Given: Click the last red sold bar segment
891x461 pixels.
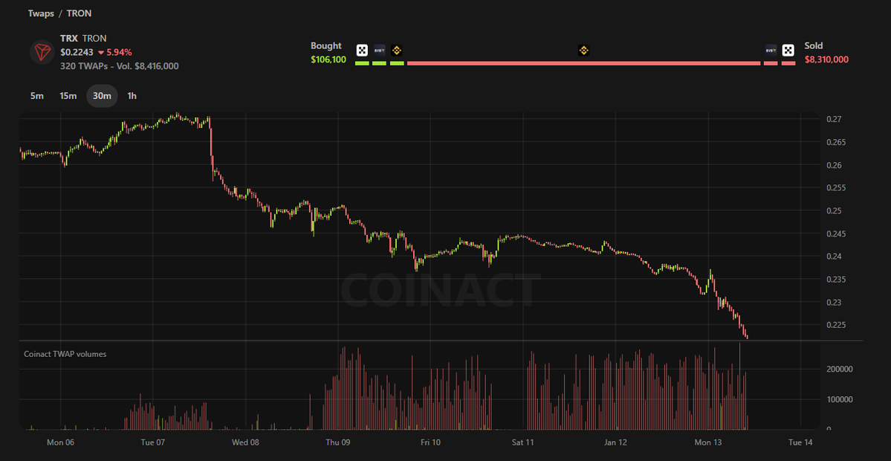Looking at the screenshot, I should point(788,63).
